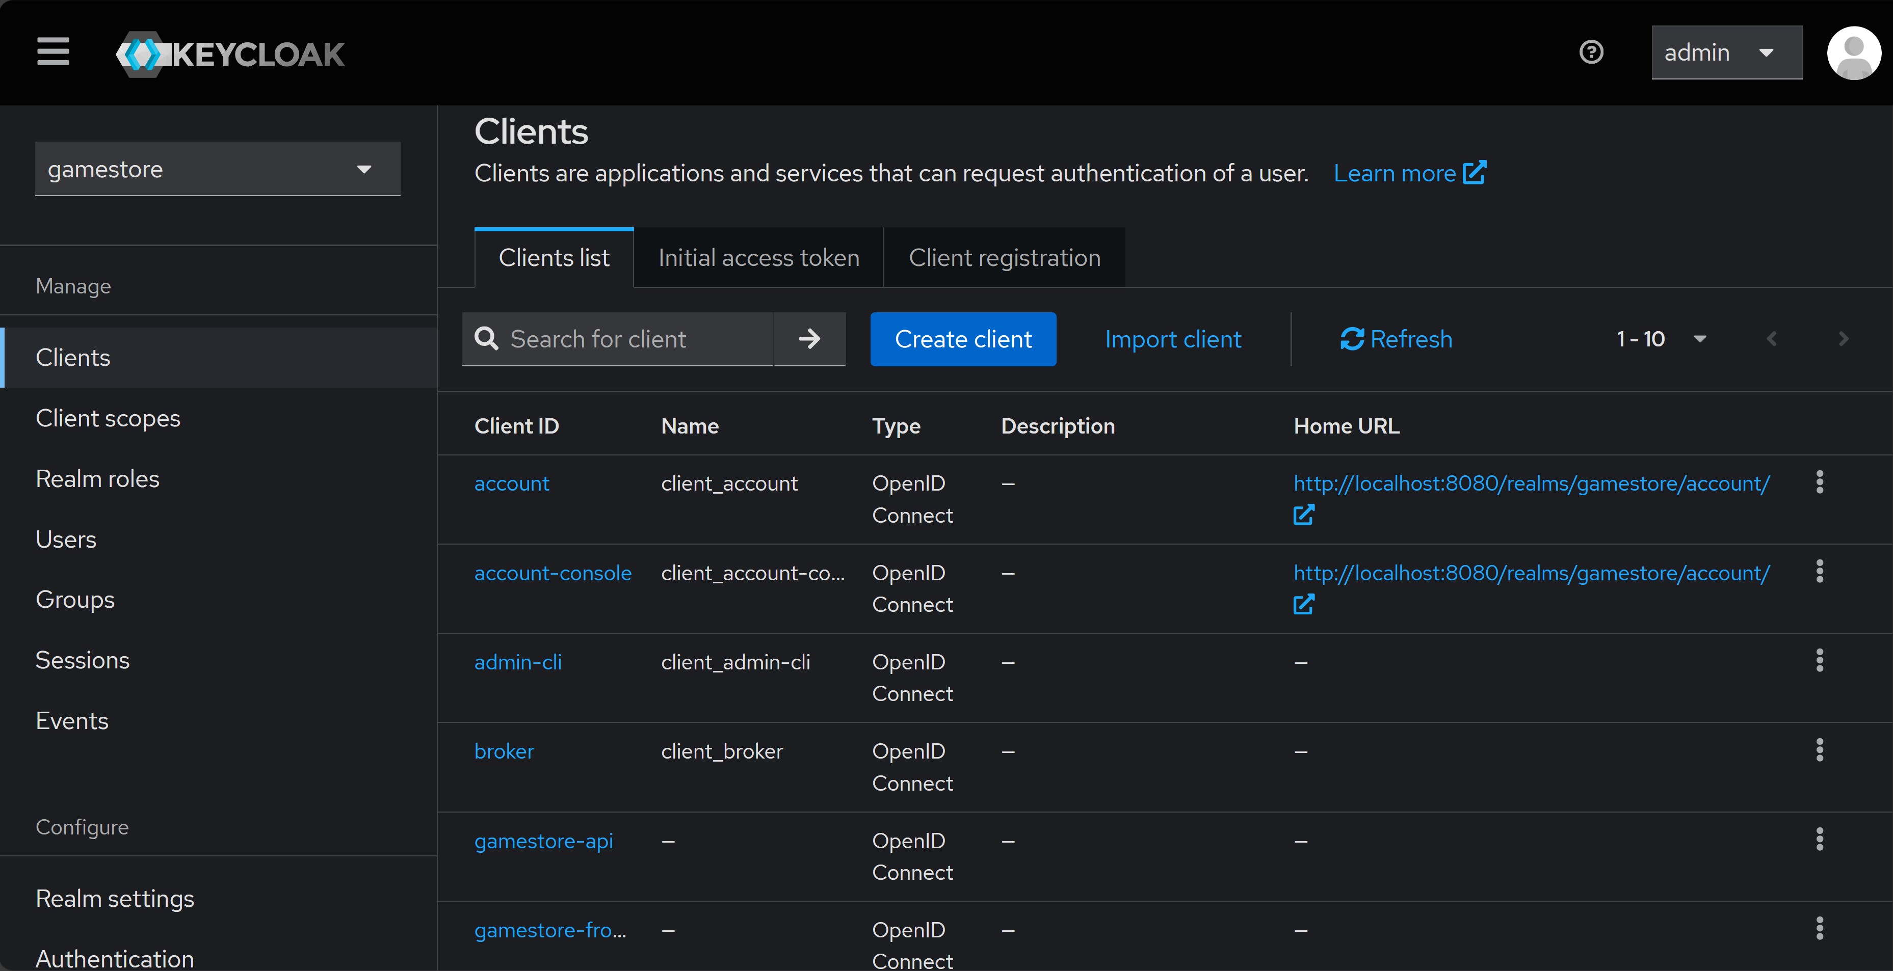Click the Type column header
Viewport: 1893px width, 971px height.
click(896, 426)
